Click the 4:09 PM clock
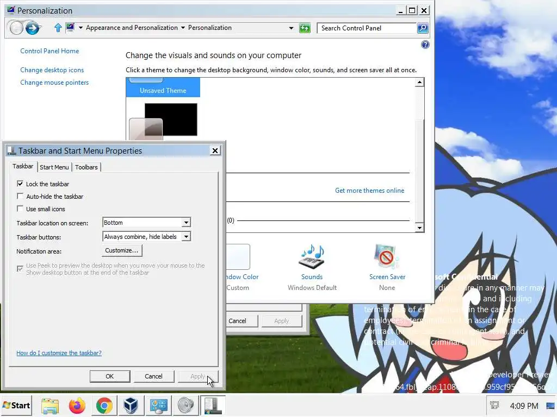557x417 pixels. point(524,406)
